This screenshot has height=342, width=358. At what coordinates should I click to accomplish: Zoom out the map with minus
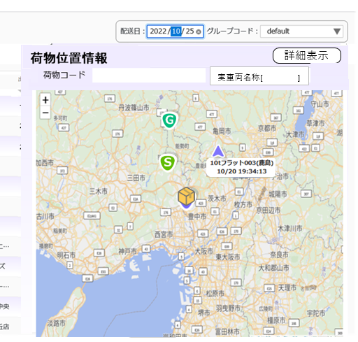tap(45, 113)
